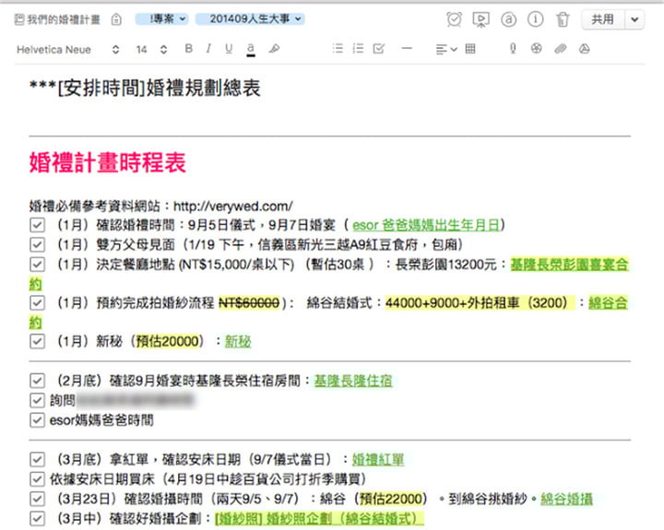Uncheck the 確認婚禮時間 checkbox
This screenshot has height=530, width=664.
[x=37, y=225]
